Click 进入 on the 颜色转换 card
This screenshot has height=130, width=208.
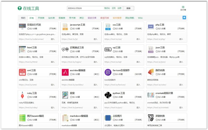(181, 85)
